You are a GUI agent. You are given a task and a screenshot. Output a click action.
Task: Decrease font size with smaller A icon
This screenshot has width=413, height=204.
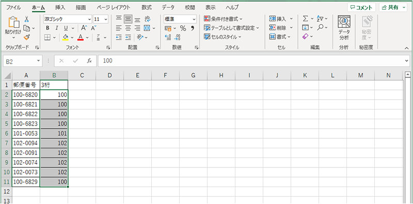(x=93, y=28)
